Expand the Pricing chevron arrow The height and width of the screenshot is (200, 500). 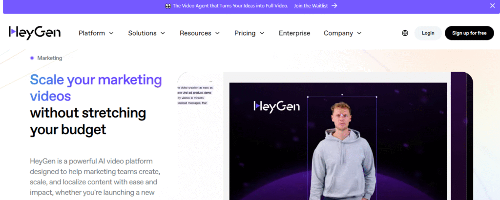[262, 33]
